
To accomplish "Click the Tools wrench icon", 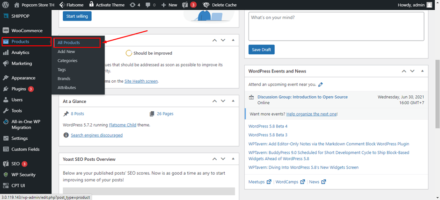I will pyautogui.click(x=6, y=111).
